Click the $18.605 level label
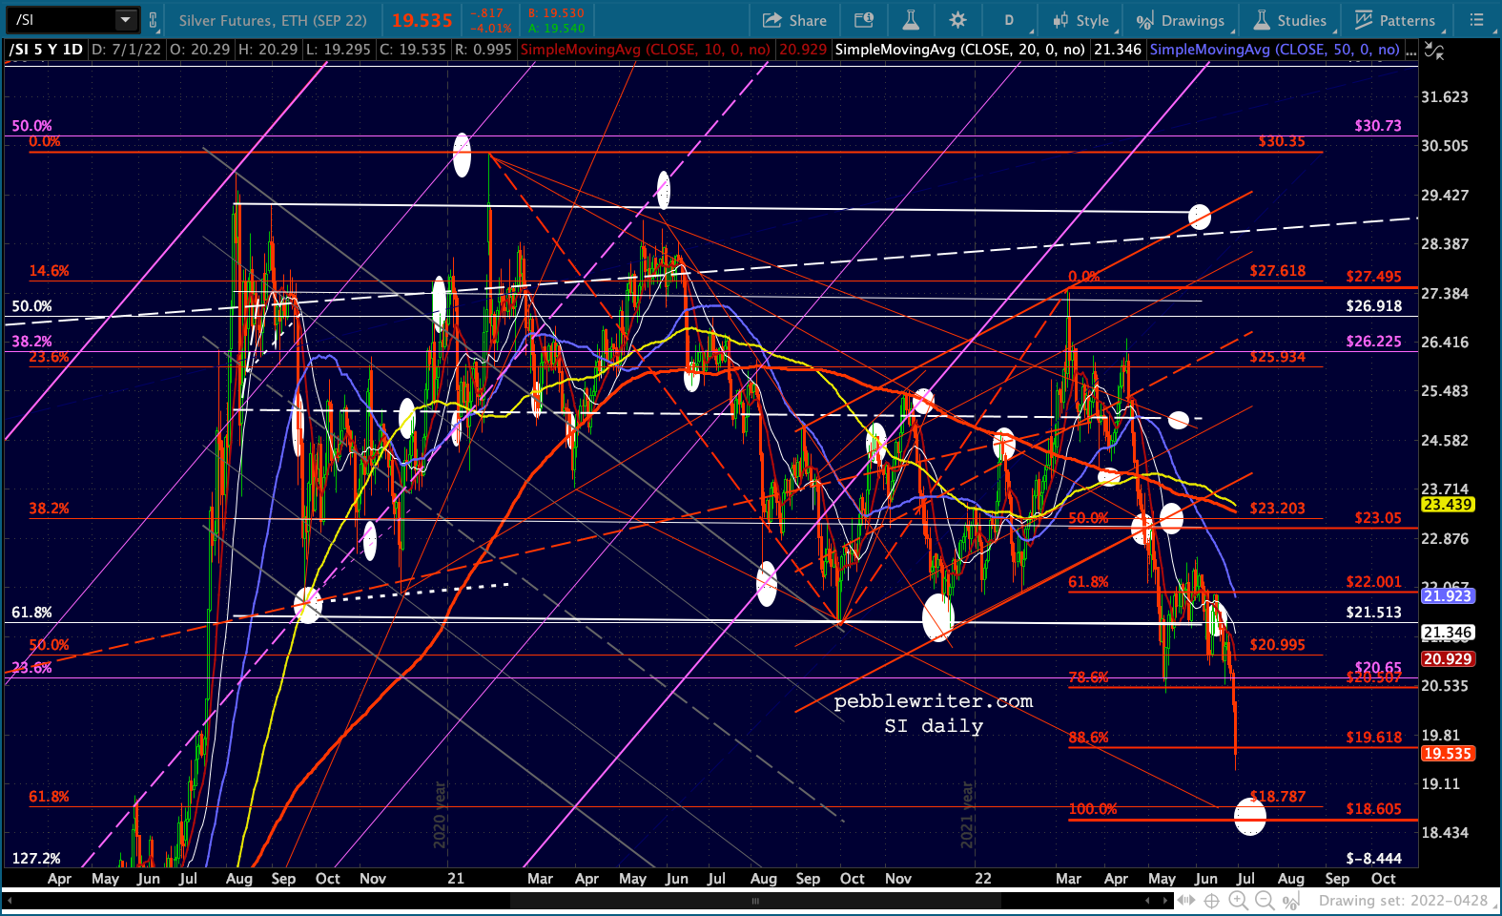Screen dimensions: 1502x916 [1374, 809]
